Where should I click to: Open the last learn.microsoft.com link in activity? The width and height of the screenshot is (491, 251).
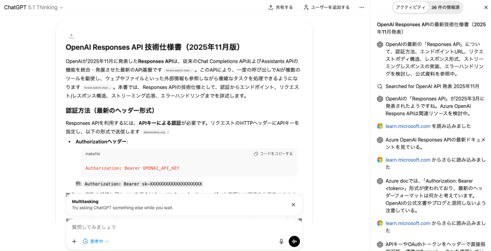coord(408,223)
